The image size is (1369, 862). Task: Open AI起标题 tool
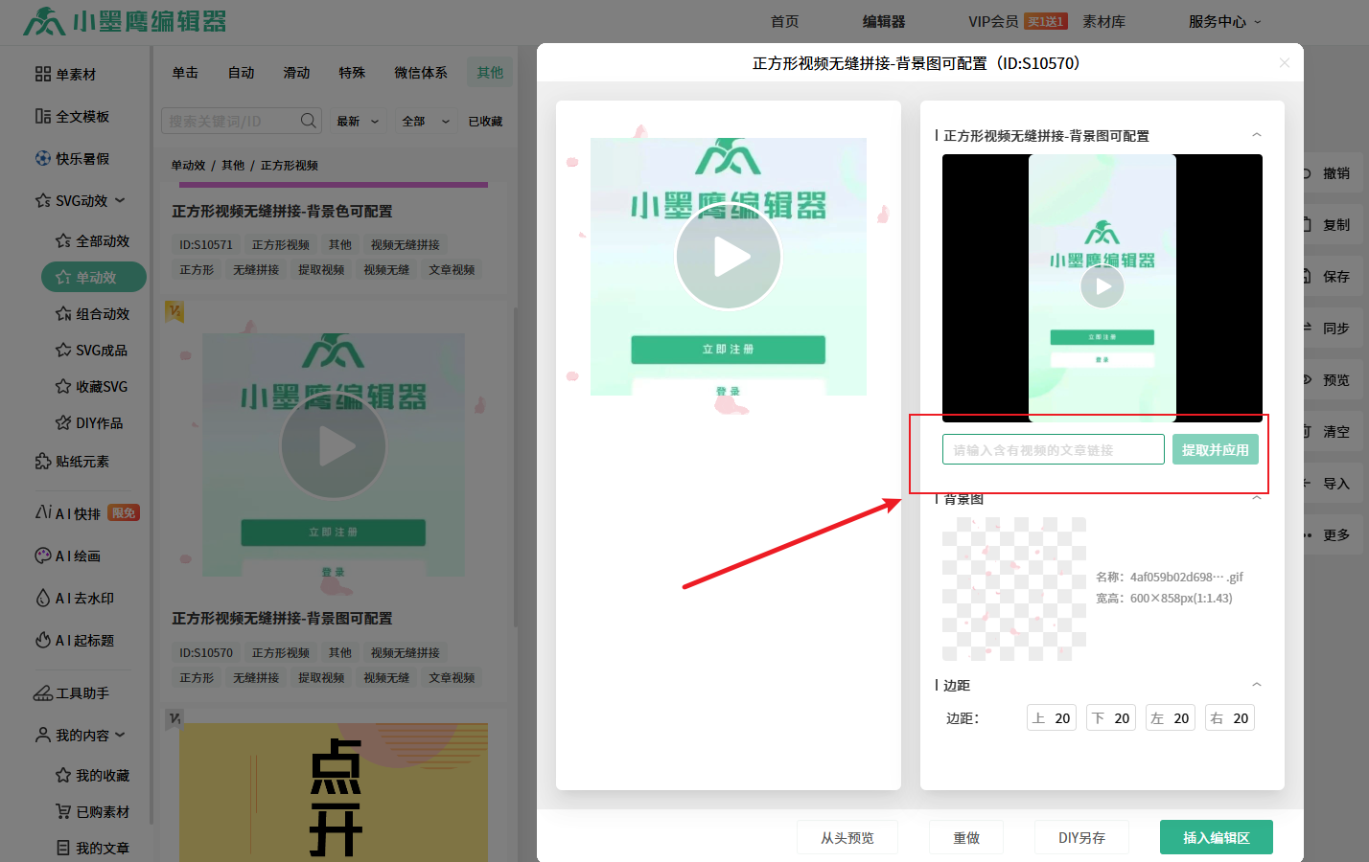(75, 640)
